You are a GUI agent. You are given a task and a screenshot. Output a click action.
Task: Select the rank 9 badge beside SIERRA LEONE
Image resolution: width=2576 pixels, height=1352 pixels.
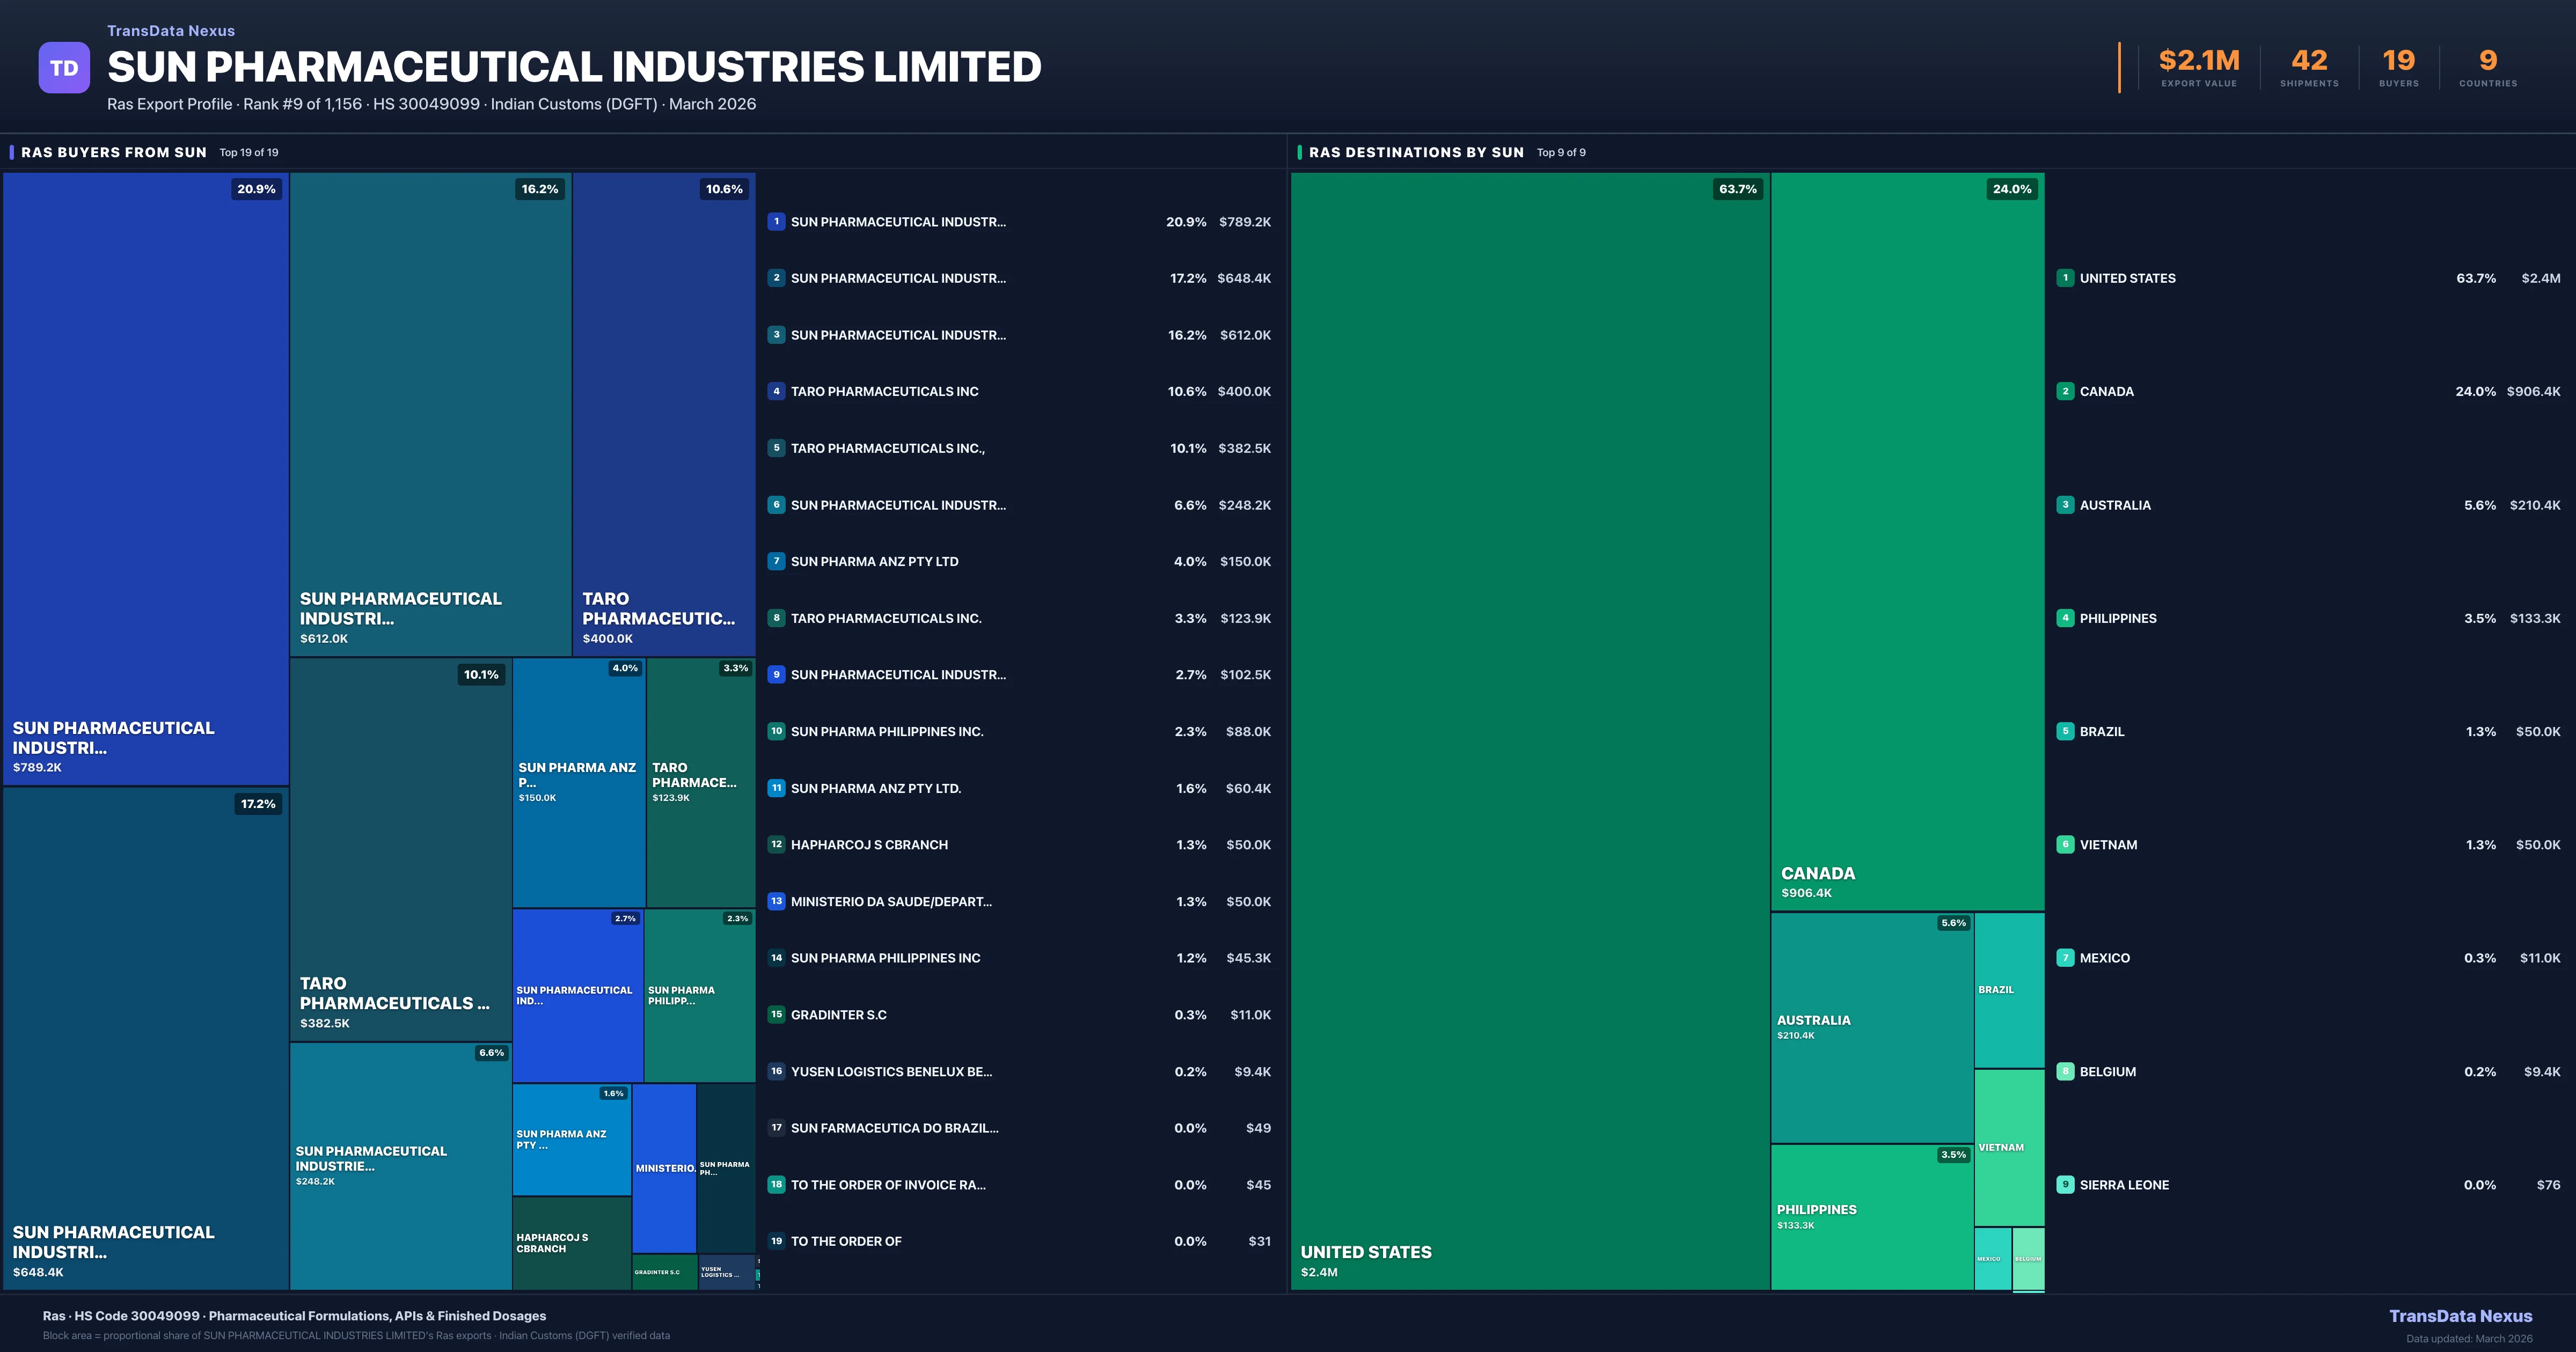point(2066,1184)
